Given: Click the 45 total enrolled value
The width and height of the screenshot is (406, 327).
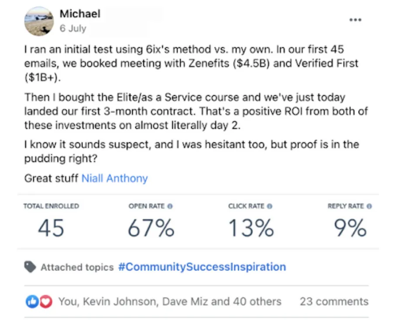Looking at the screenshot, I should [51, 228].
